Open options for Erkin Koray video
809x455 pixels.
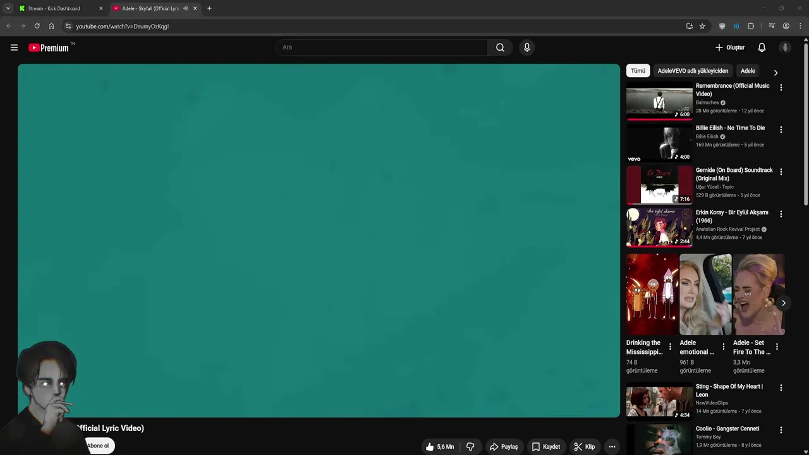pos(781,214)
